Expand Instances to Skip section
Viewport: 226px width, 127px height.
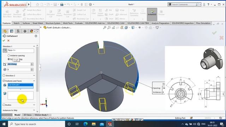pos(34,110)
